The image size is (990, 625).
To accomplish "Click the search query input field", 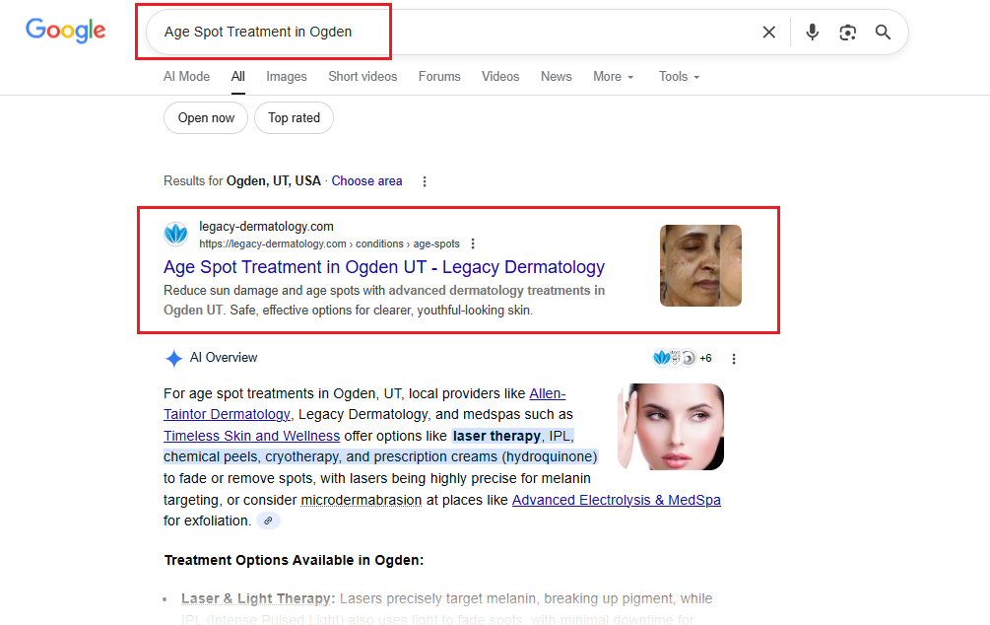I will click(x=443, y=33).
